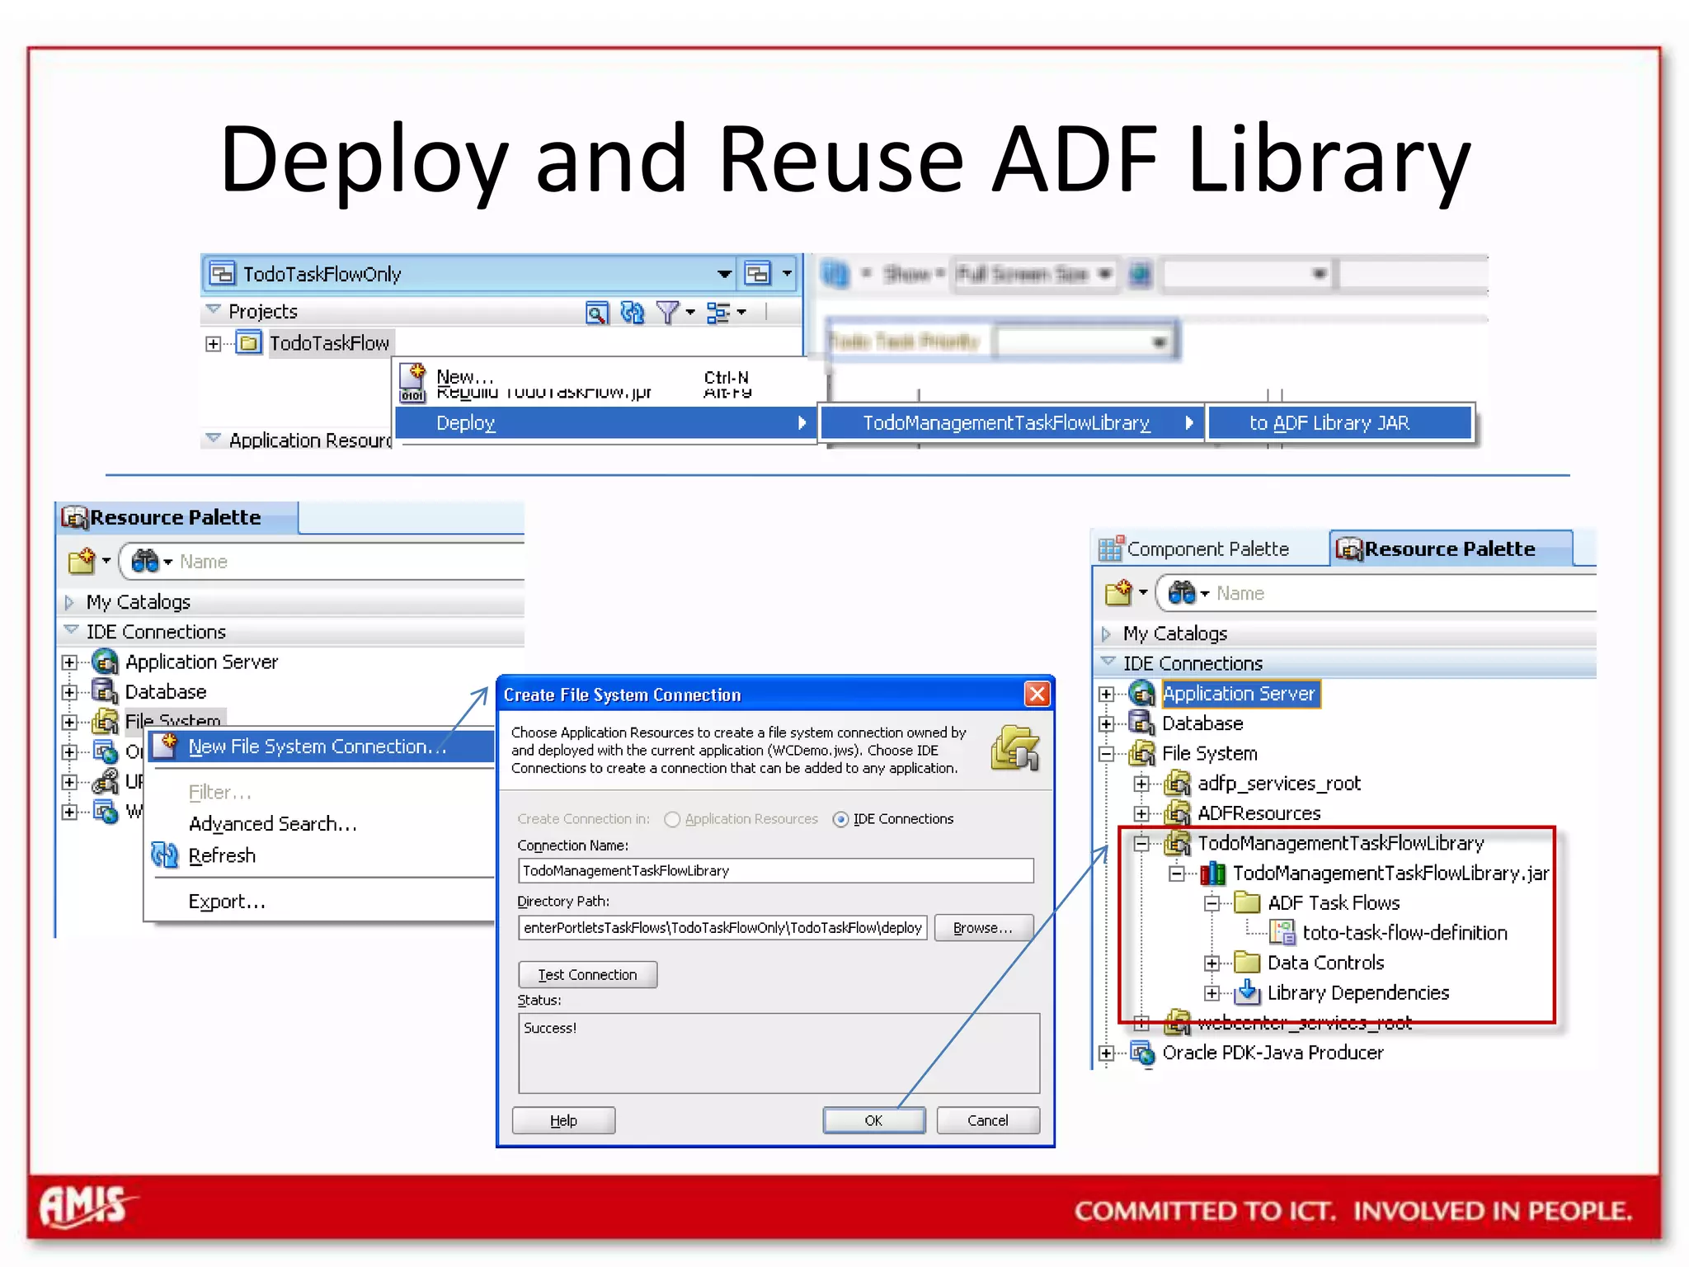The image size is (1689, 1267).
Task: Click the OK button in the dialog
Action: coord(873,1120)
